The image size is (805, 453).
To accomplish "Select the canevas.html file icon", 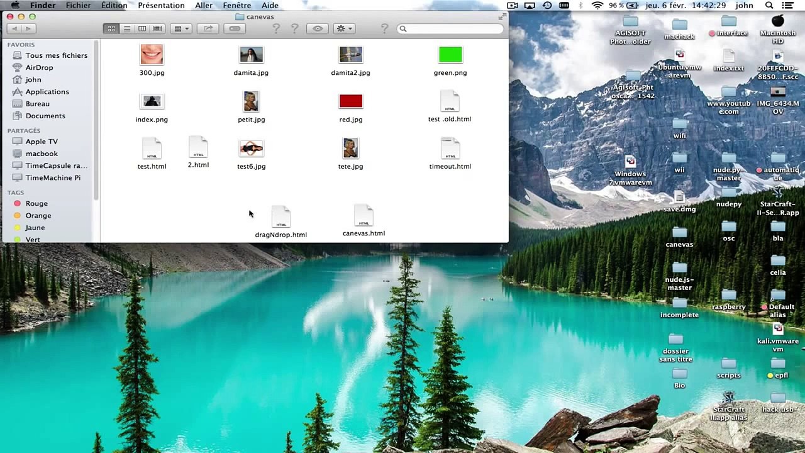I will click(x=364, y=215).
